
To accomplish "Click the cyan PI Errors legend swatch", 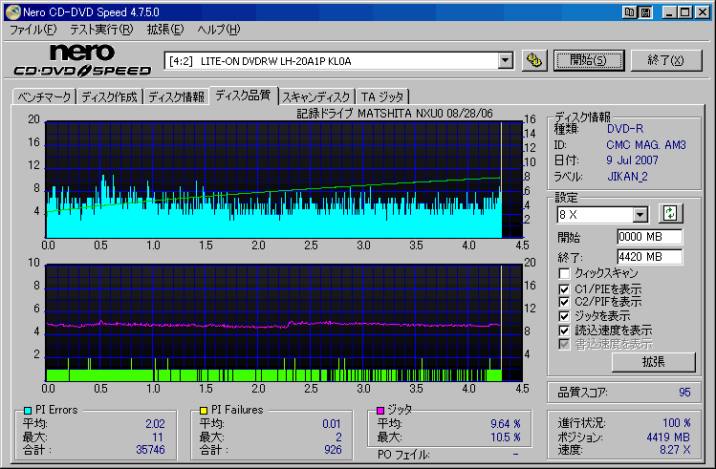I will pos(28,410).
